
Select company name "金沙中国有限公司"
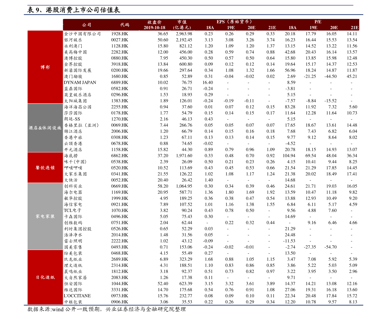[82, 34]
